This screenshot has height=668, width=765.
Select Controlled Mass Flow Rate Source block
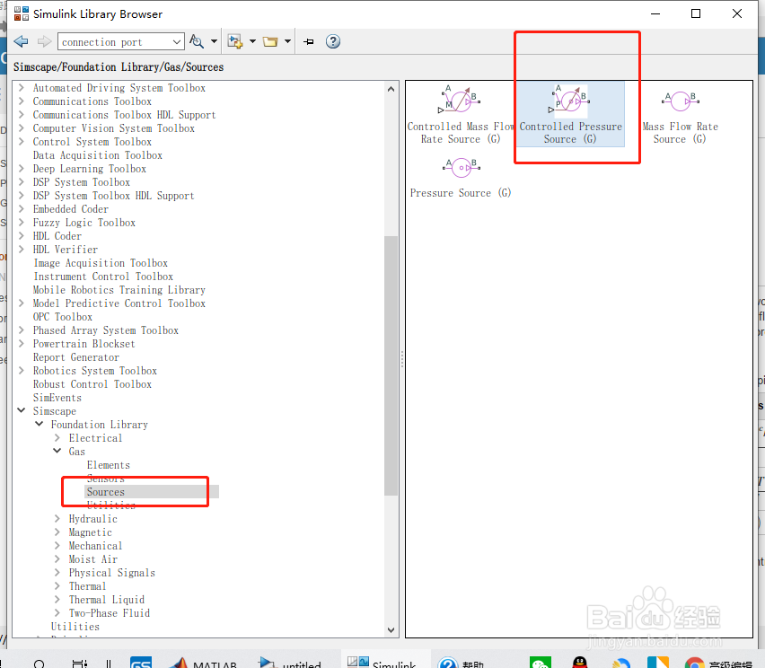coord(460,114)
